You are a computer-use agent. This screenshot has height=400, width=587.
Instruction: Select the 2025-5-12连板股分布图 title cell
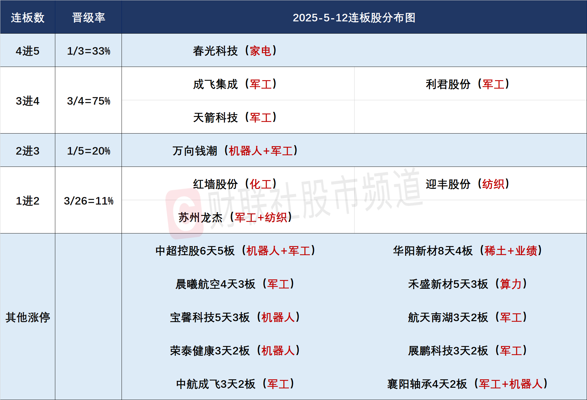coord(354,18)
